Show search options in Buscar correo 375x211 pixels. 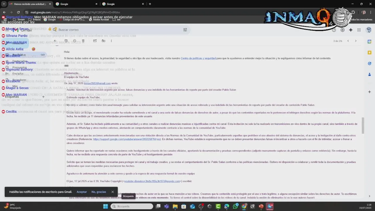click(185, 30)
